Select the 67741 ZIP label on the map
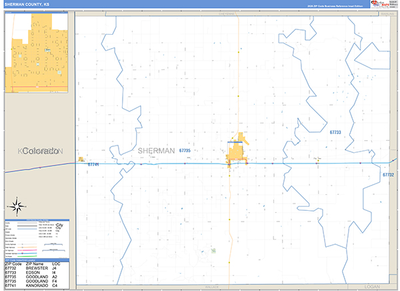This screenshot has height=291, width=400. [x=93, y=165]
